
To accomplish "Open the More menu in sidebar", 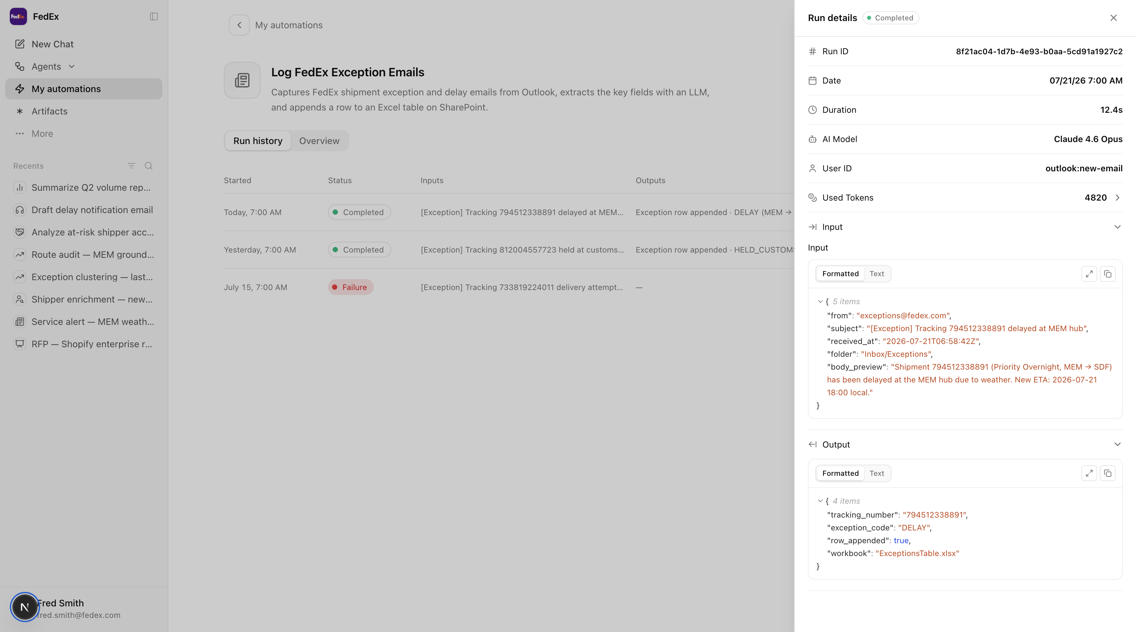I will 83,134.
